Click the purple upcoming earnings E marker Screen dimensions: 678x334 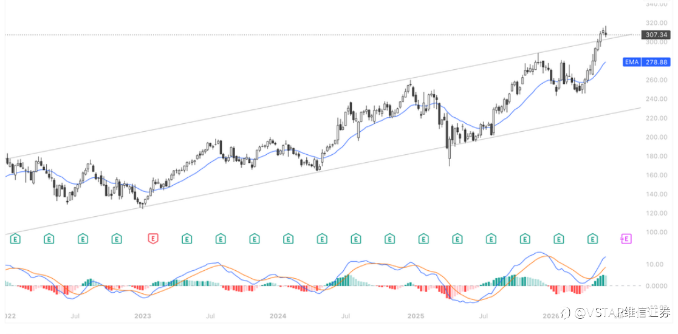tap(626, 237)
